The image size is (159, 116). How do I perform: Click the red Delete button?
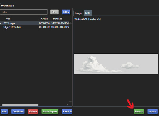(x=33, y=112)
